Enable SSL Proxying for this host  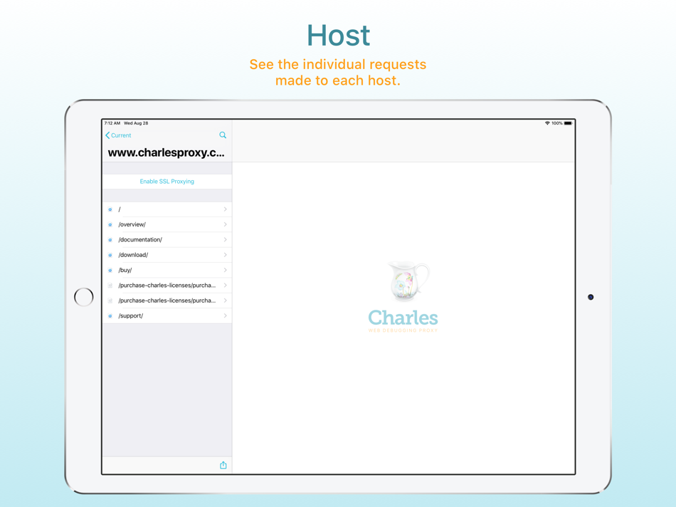tap(167, 181)
